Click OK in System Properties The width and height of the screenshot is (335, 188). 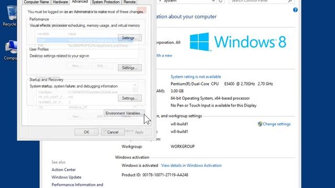pos(86,132)
